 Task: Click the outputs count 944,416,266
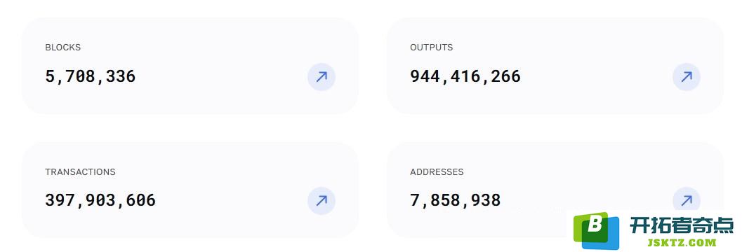point(465,76)
